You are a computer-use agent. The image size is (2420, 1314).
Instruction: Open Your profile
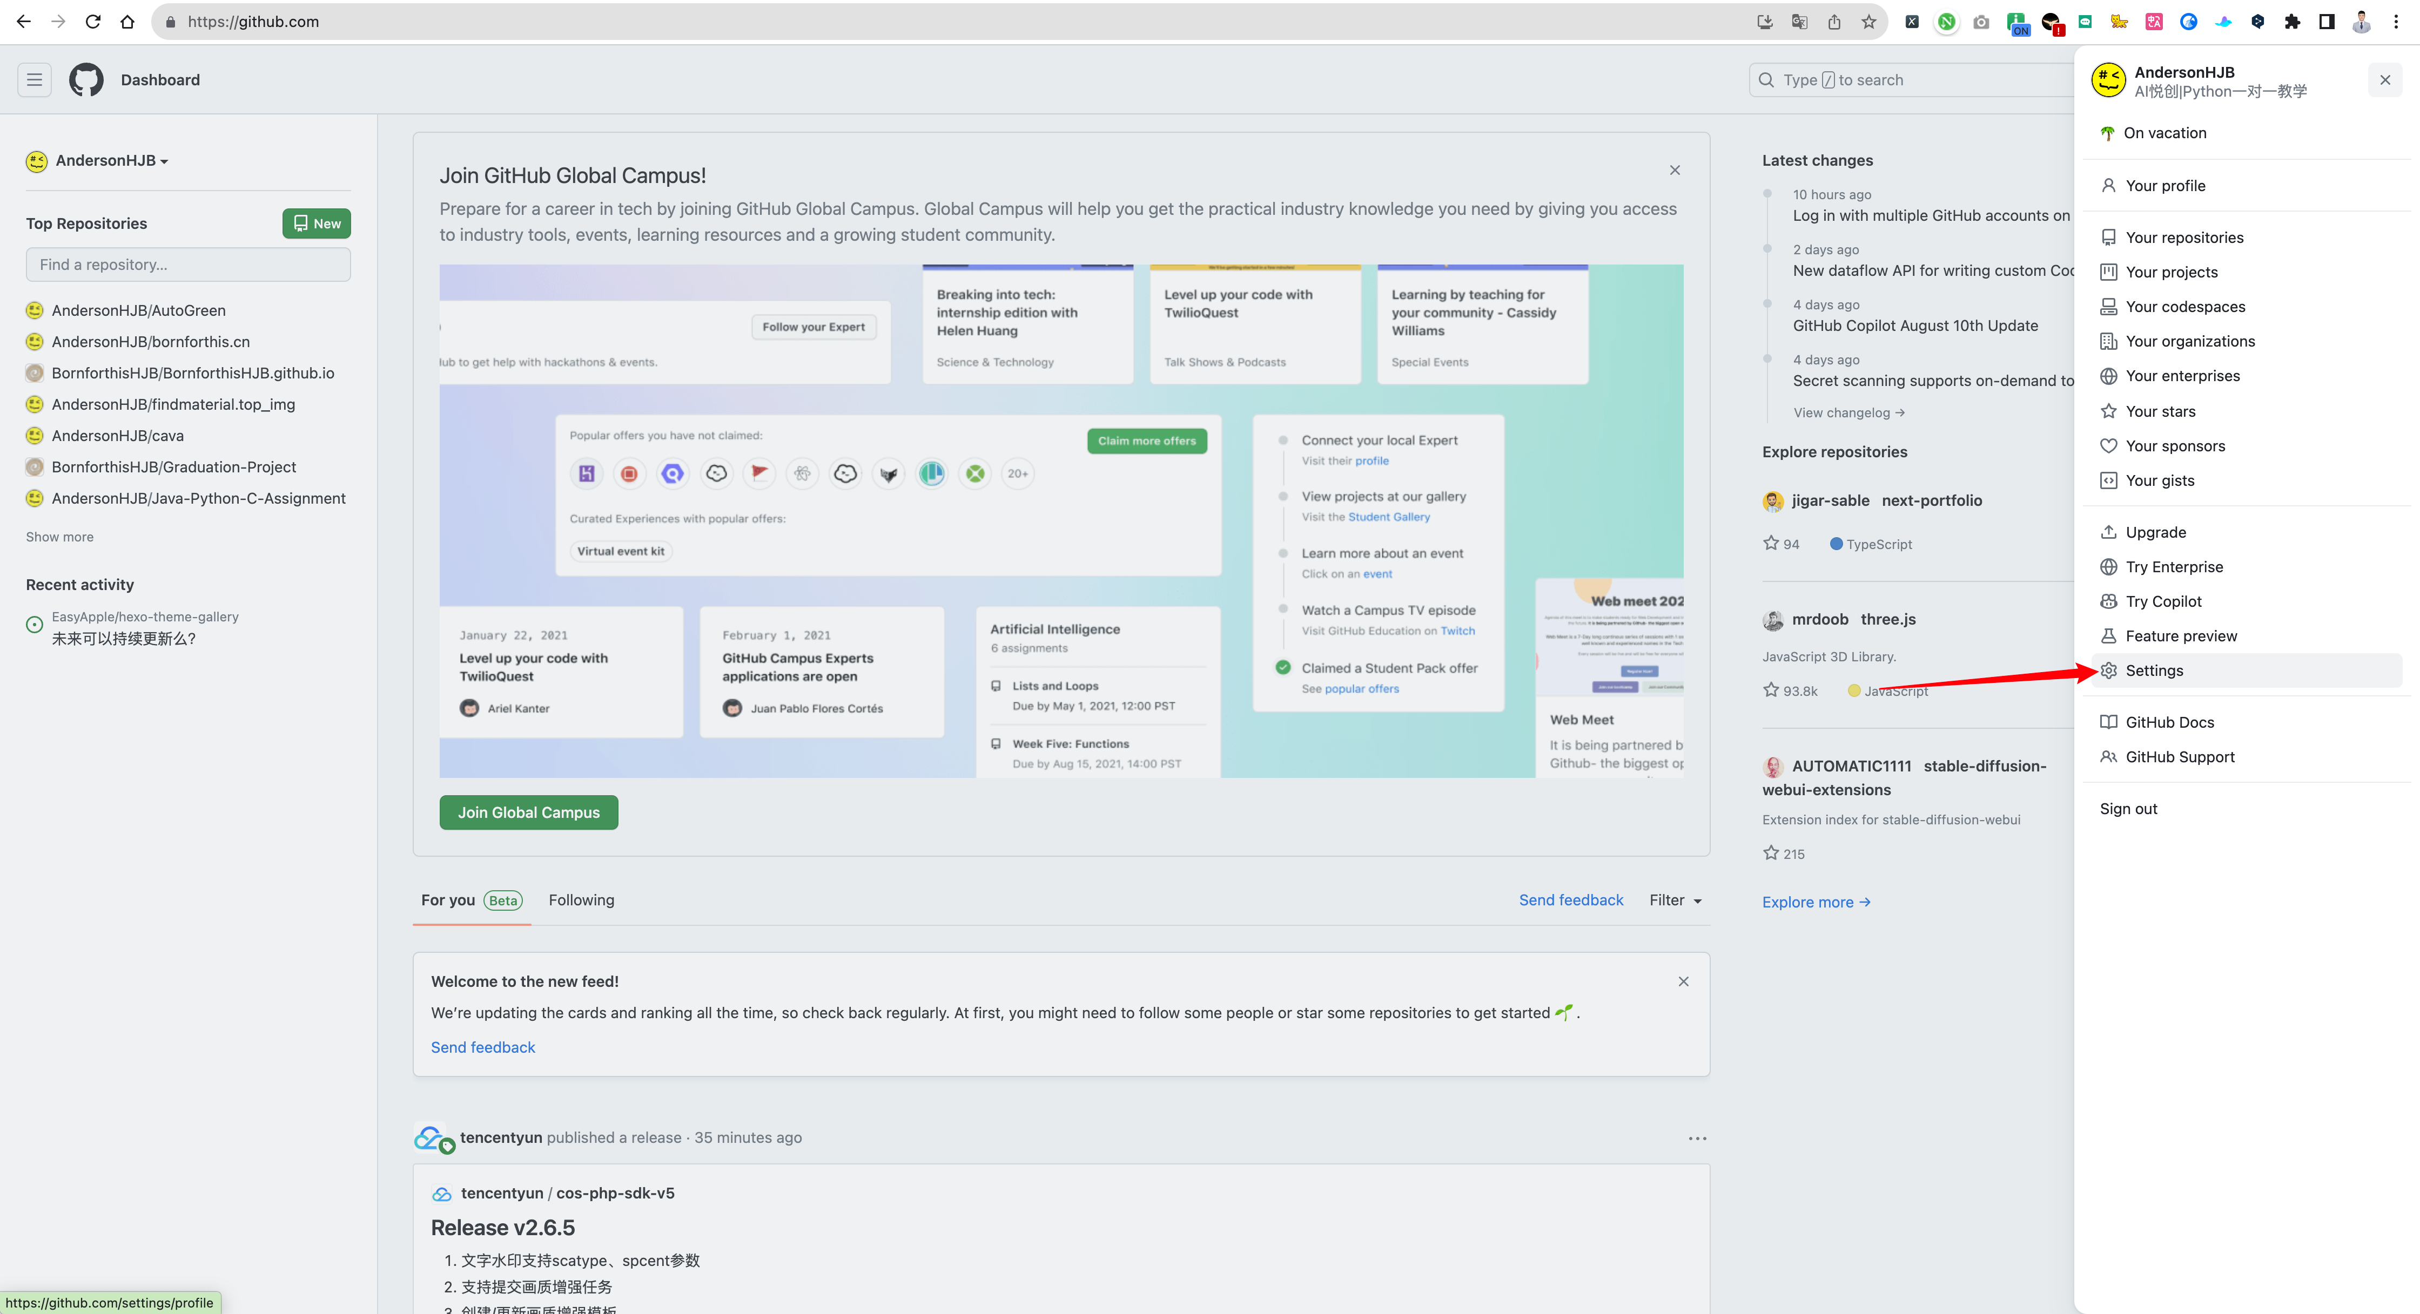point(2247,186)
